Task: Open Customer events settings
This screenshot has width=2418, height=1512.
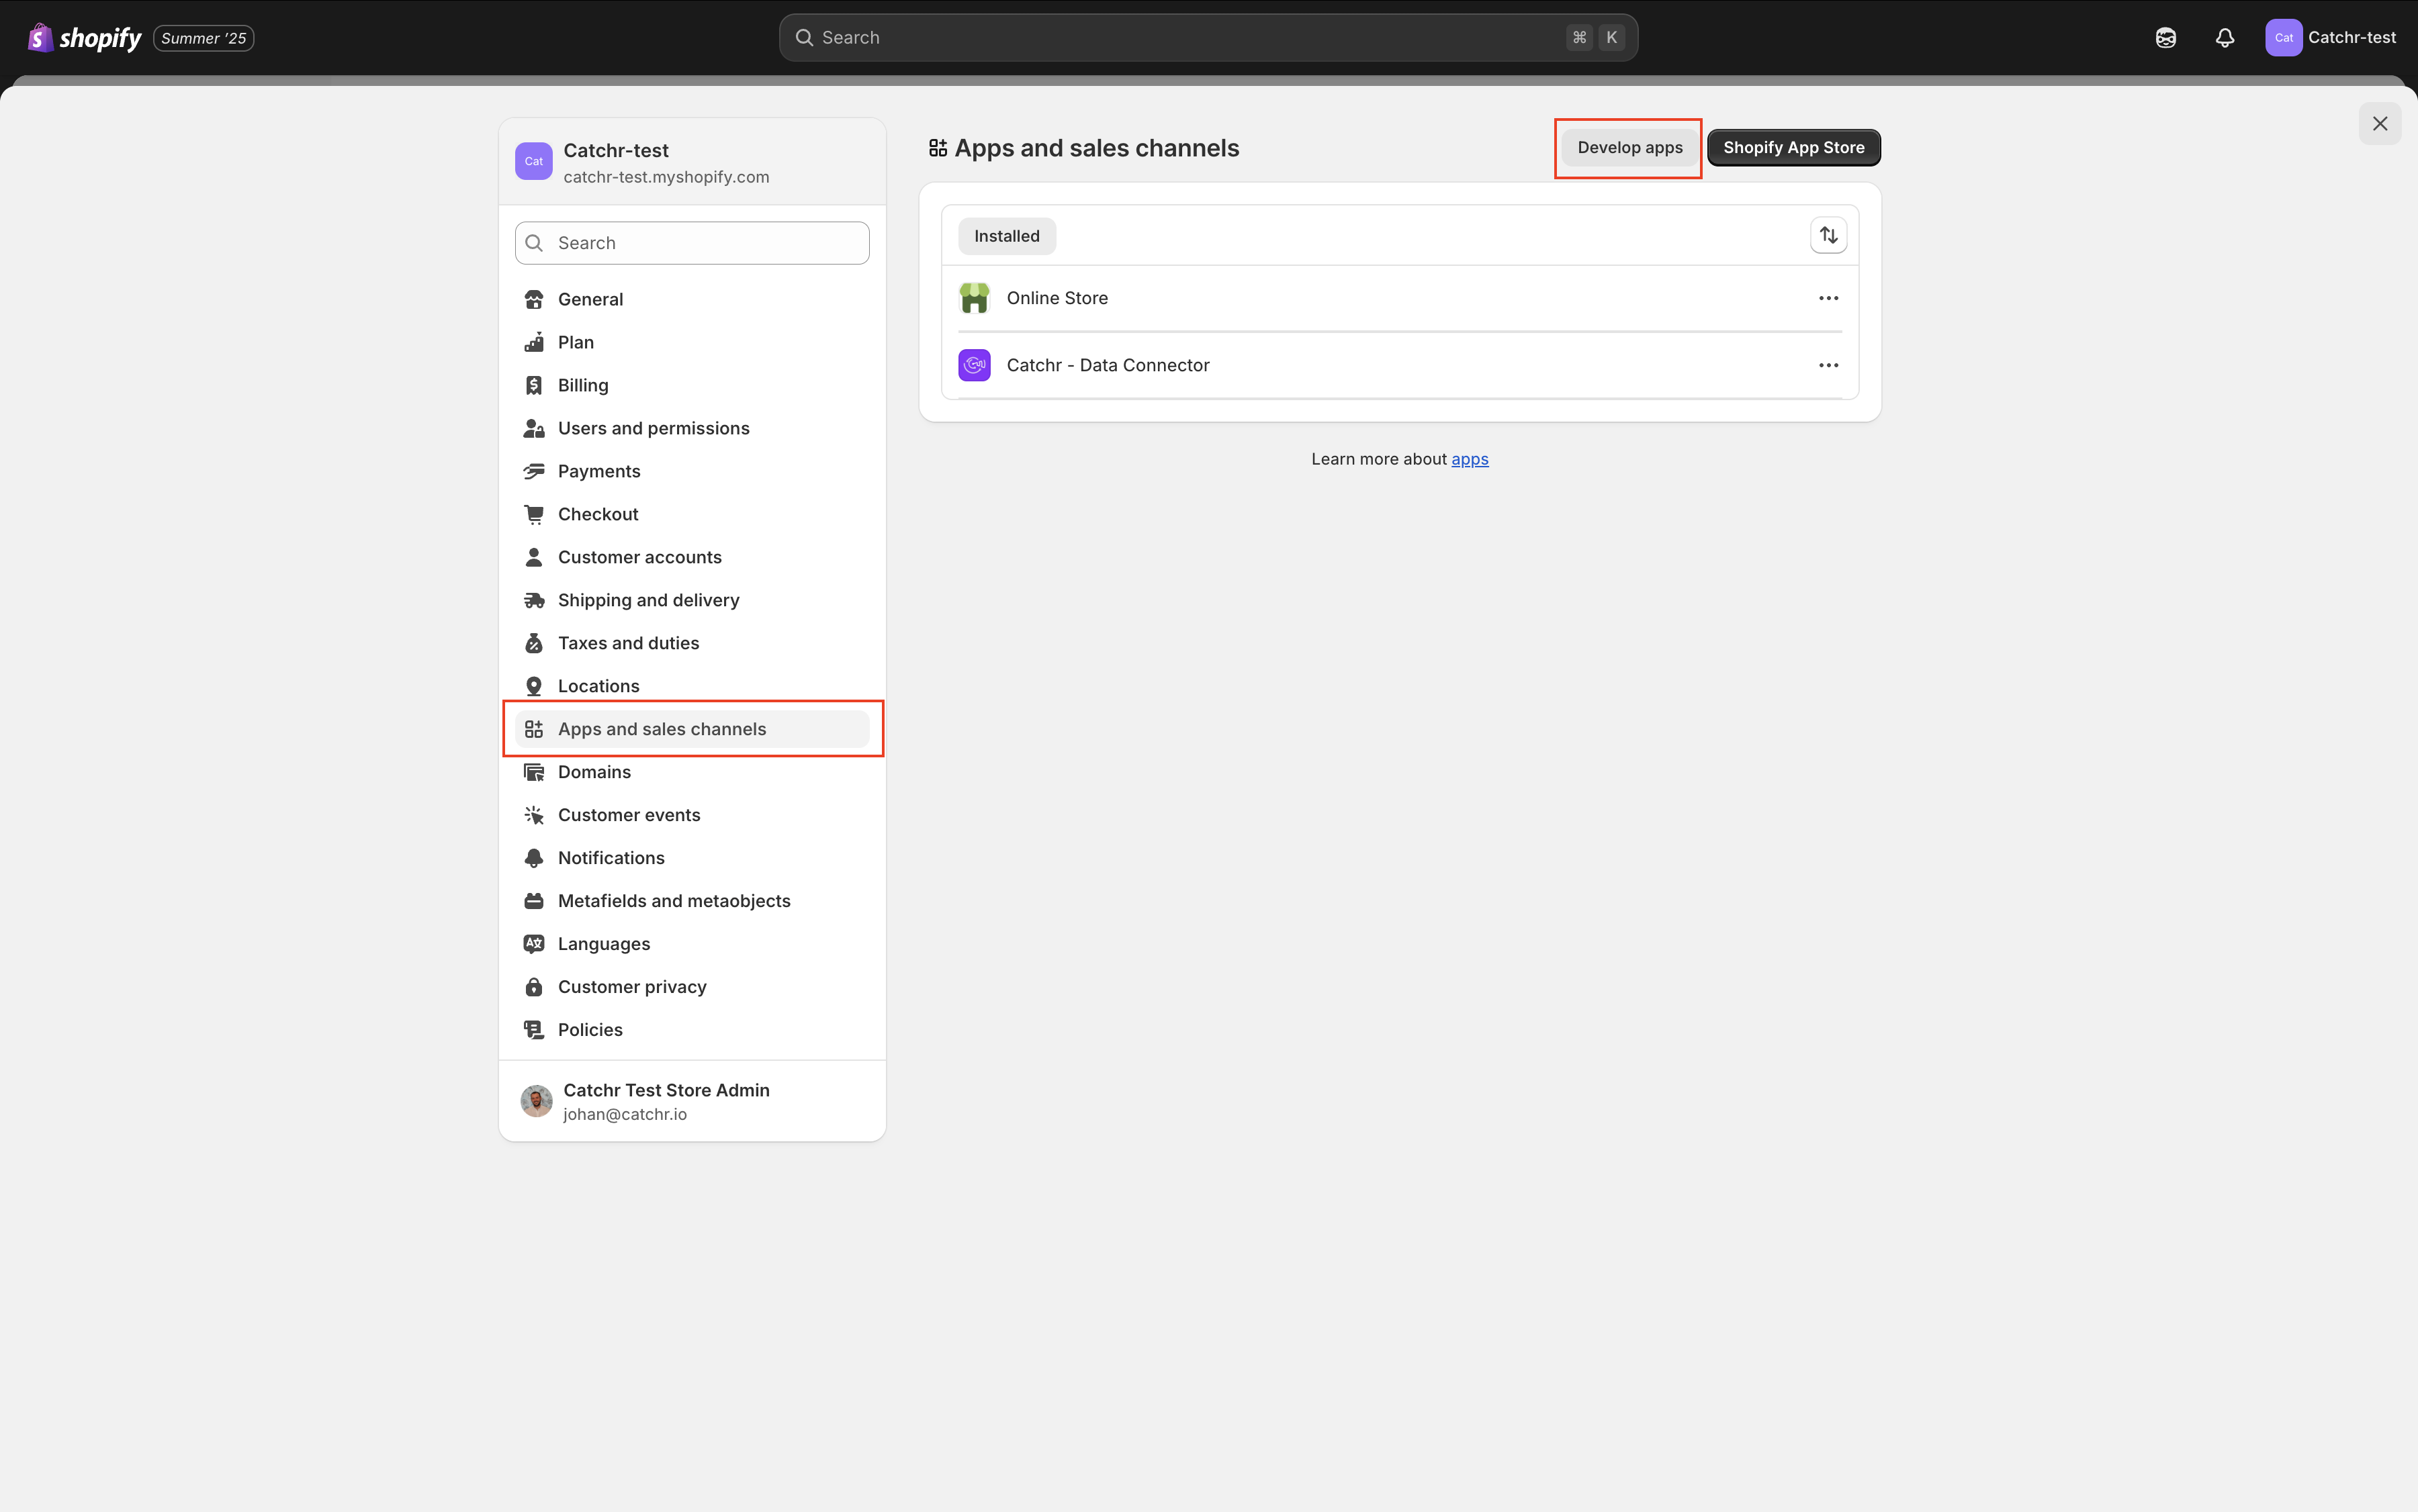Action: coord(692,815)
